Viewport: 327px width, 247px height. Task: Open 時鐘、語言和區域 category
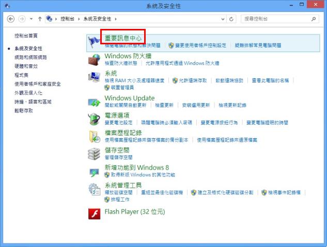pyautogui.click(x=33, y=102)
